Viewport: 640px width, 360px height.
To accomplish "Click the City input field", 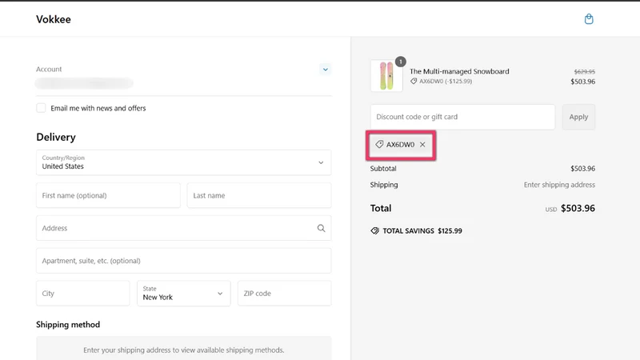I will click(83, 293).
